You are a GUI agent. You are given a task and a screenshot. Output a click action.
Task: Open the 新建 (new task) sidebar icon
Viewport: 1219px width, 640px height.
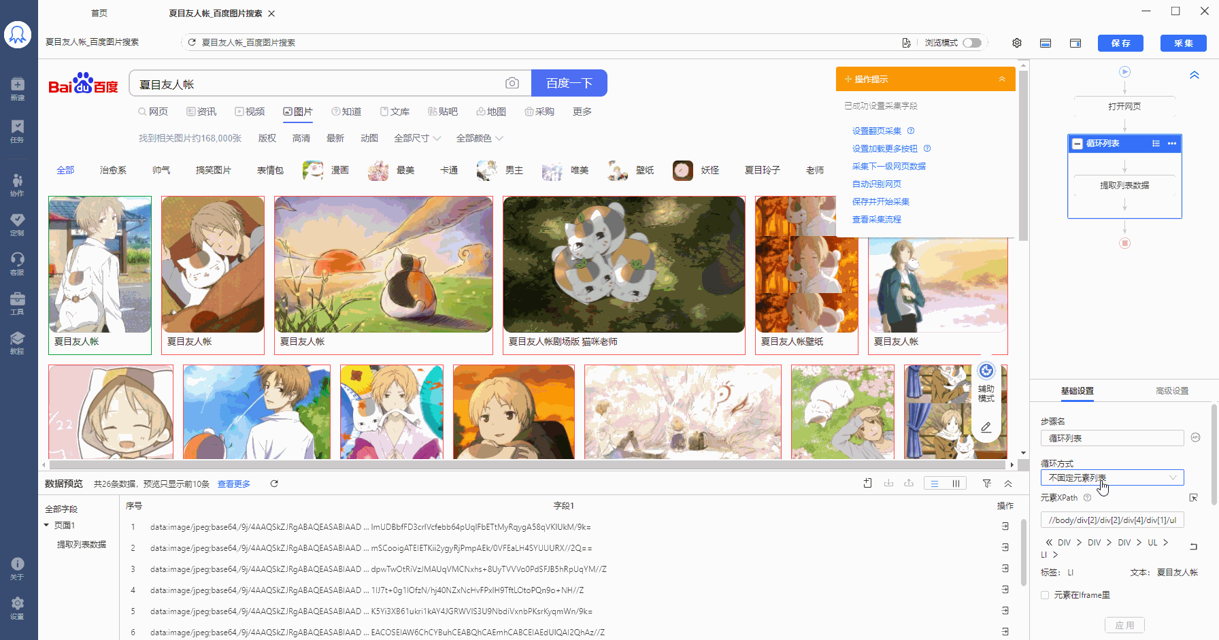click(x=18, y=88)
